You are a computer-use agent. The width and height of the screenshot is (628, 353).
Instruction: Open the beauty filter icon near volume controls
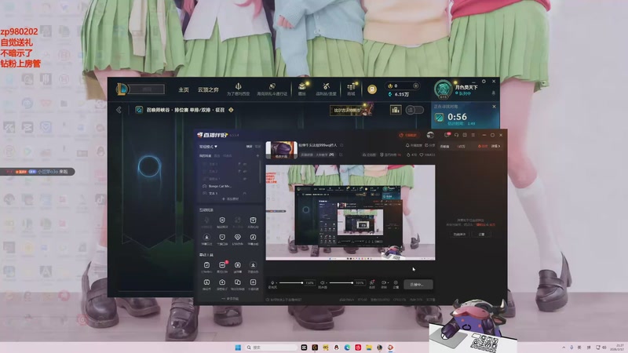click(x=371, y=282)
